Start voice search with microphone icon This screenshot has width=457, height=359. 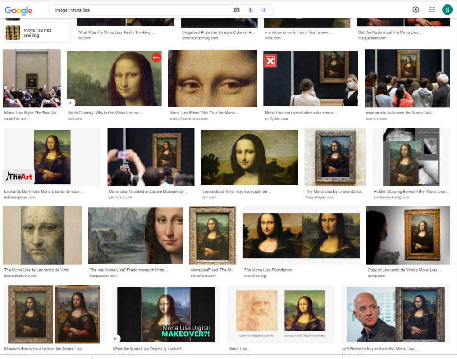pyautogui.click(x=250, y=10)
